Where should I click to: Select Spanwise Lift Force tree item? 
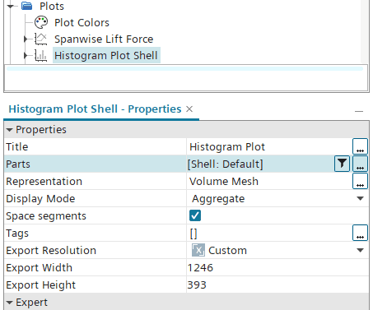tap(104, 39)
